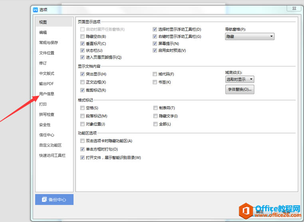Open the 编辑 category
The height and width of the screenshot is (222, 304).
43,33
